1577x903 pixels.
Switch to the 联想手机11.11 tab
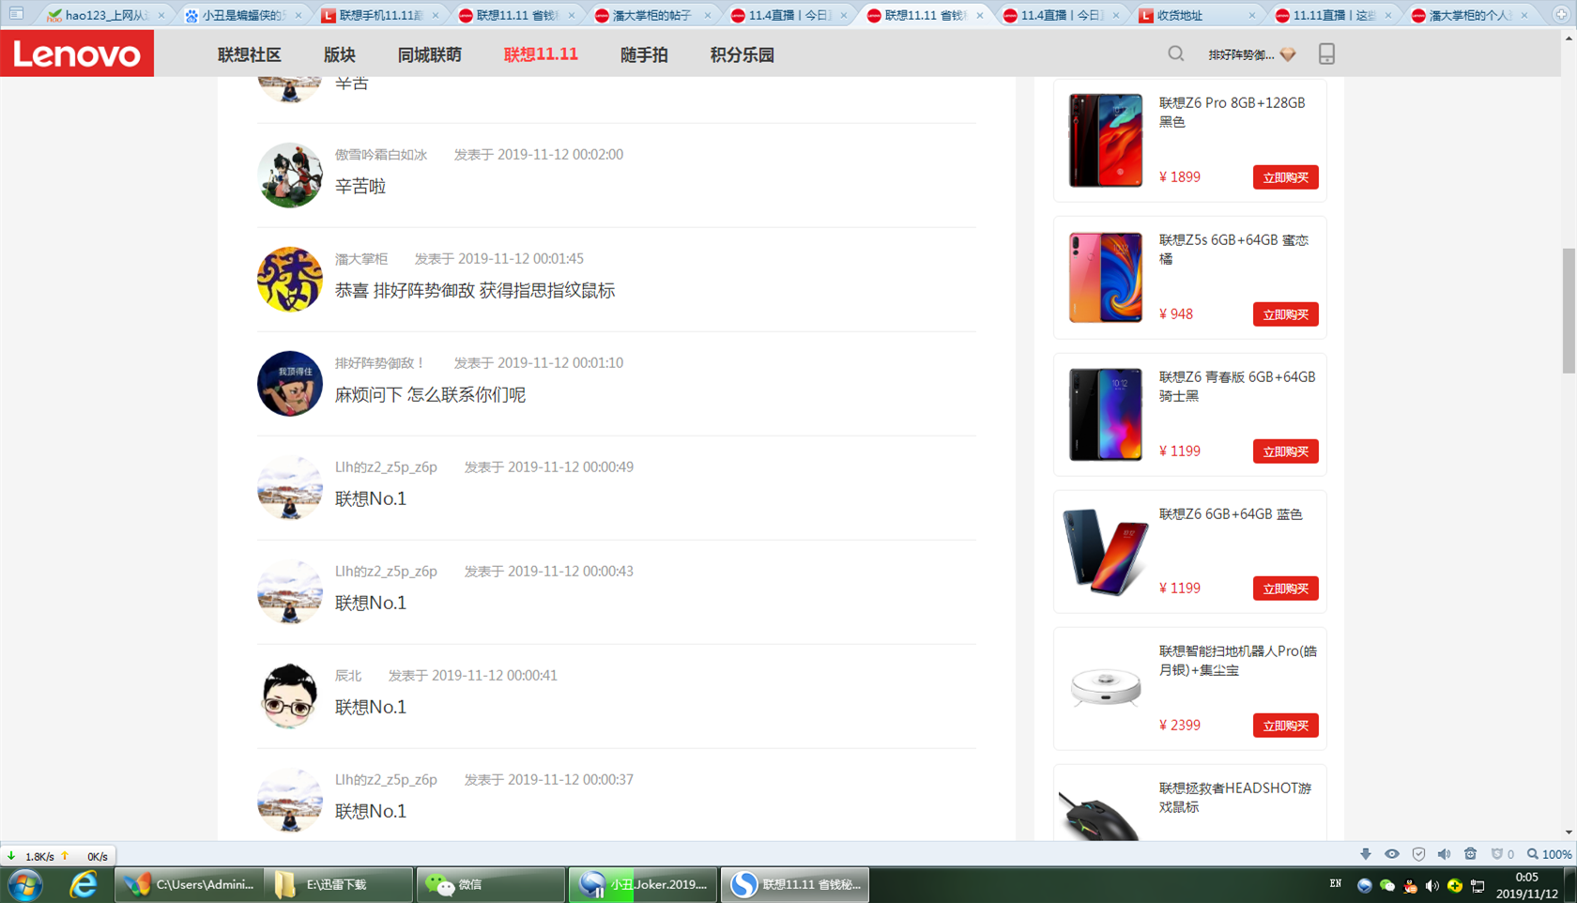click(377, 15)
